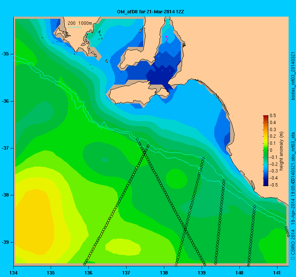Click the colorbar label -0.3
The image size is (296, 277).
(x=273, y=171)
